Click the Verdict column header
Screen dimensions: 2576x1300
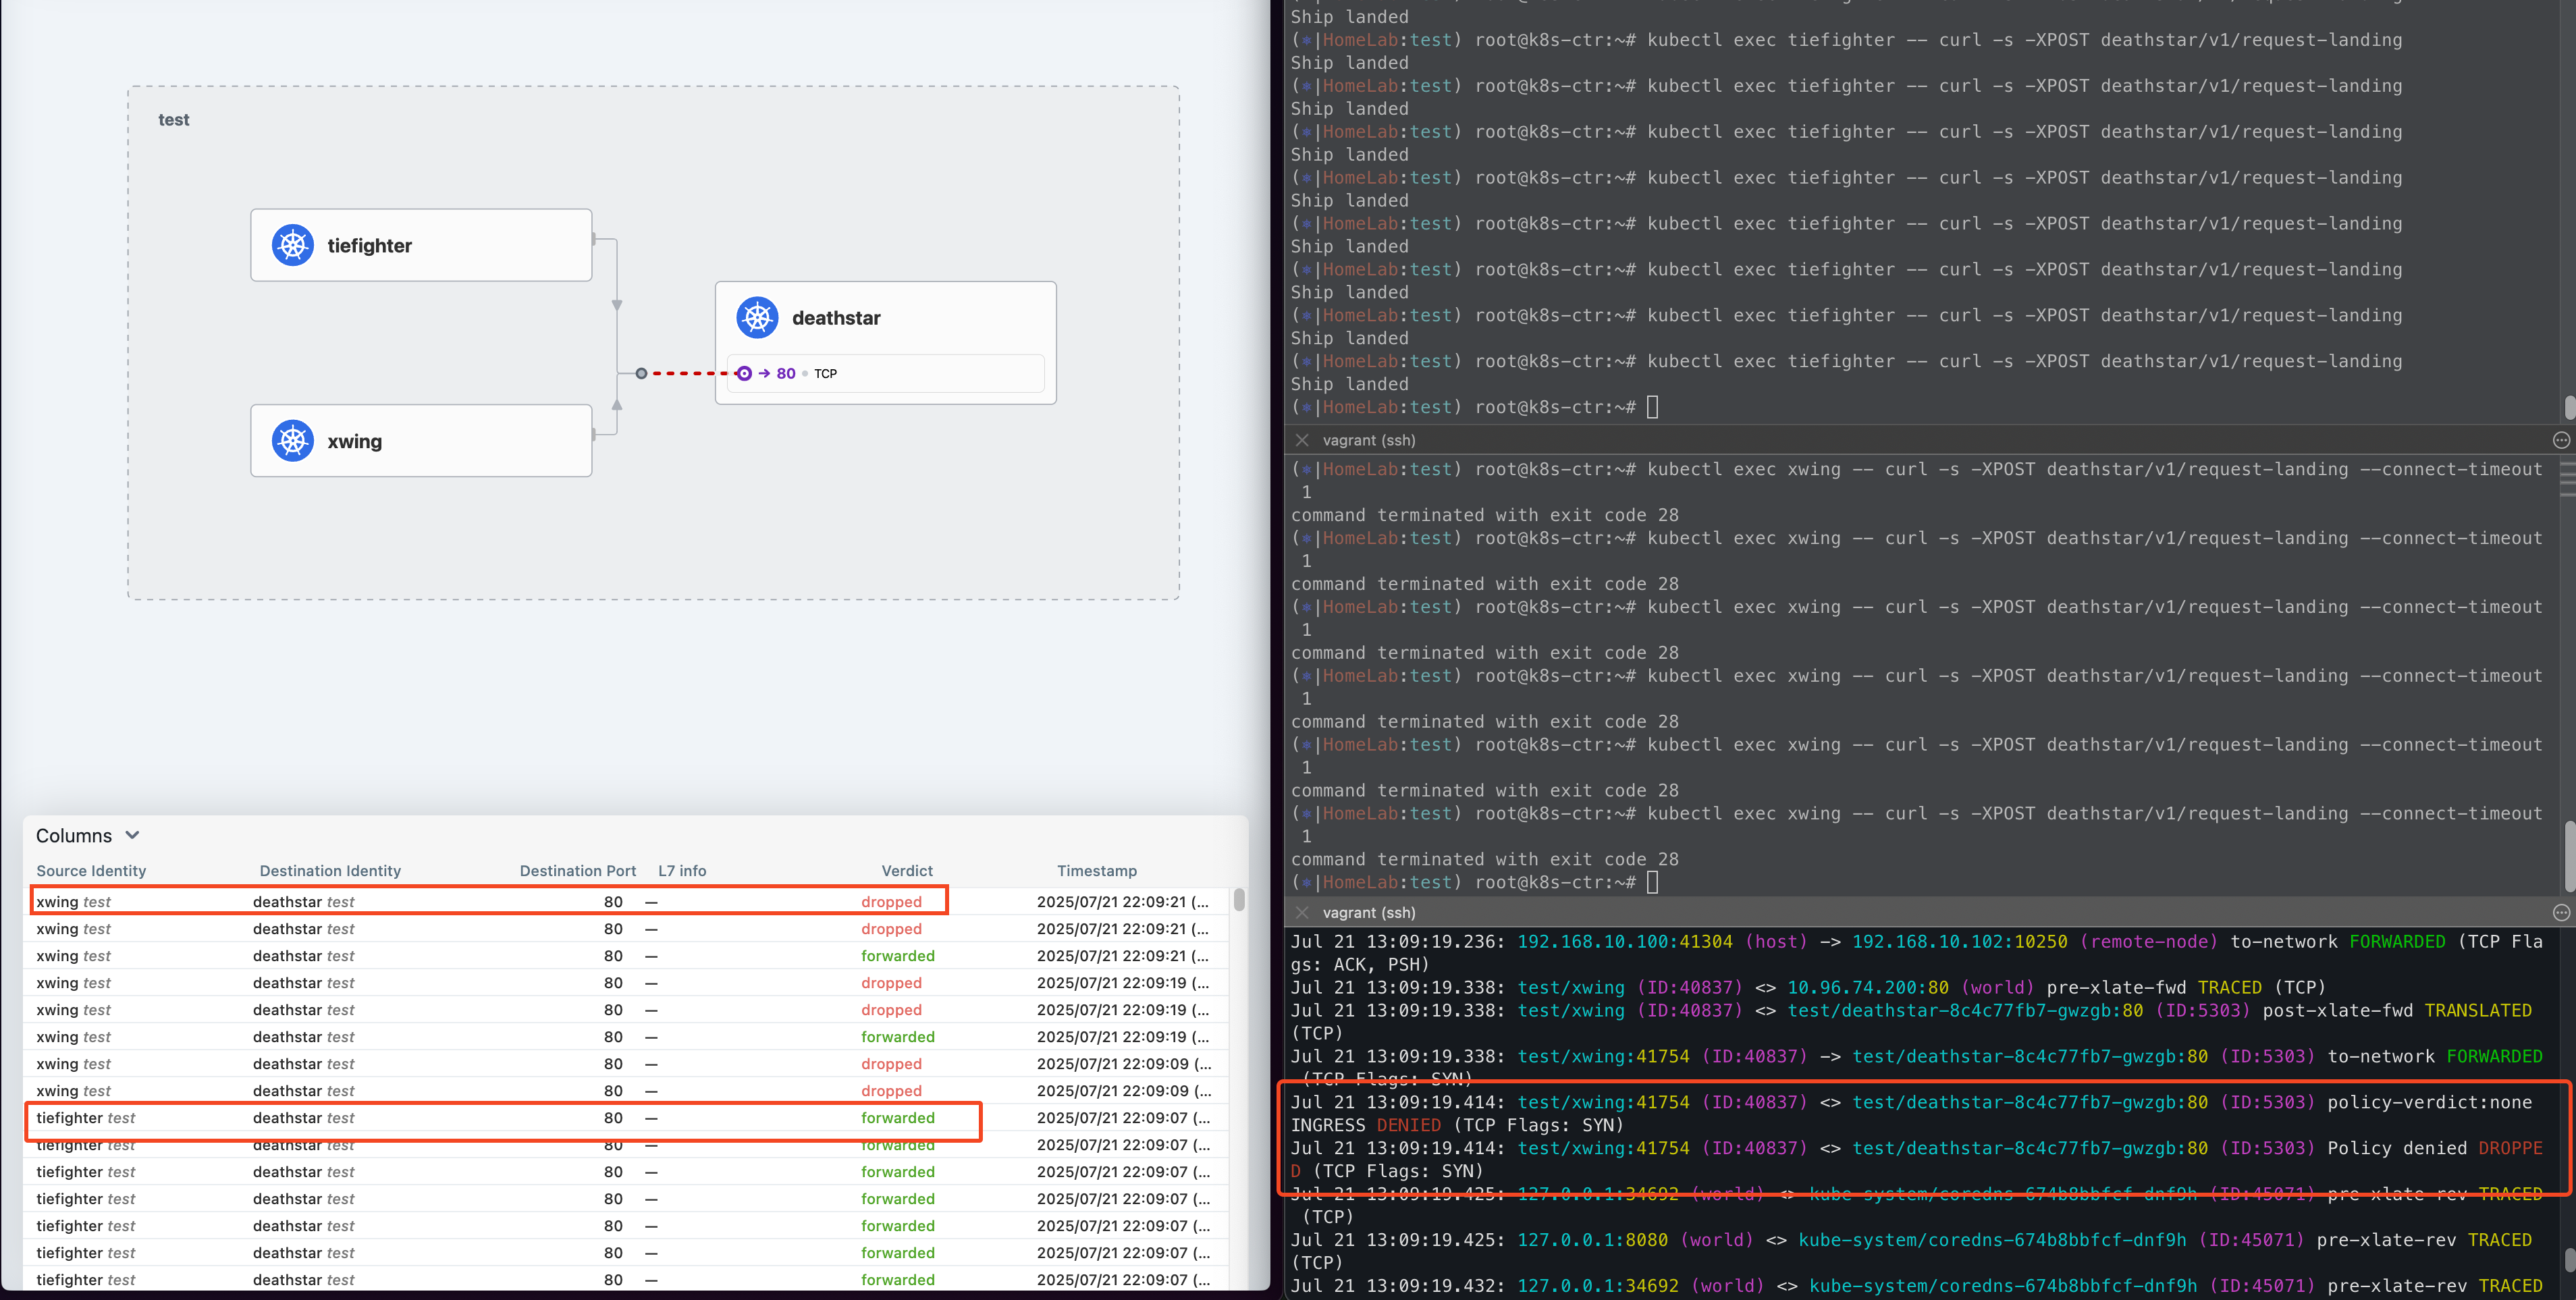(906, 871)
